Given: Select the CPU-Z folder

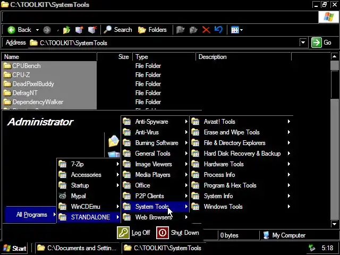Looking at the screenshot, I should pyautogui.click(x=16, y=75).
